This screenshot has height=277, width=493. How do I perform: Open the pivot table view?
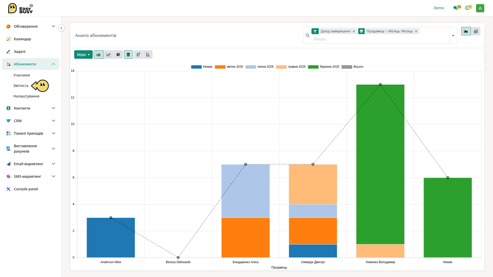pos(476,31)
